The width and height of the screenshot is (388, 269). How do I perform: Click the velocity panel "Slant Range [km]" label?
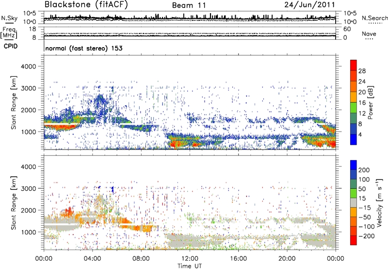(x=14, y=203)
